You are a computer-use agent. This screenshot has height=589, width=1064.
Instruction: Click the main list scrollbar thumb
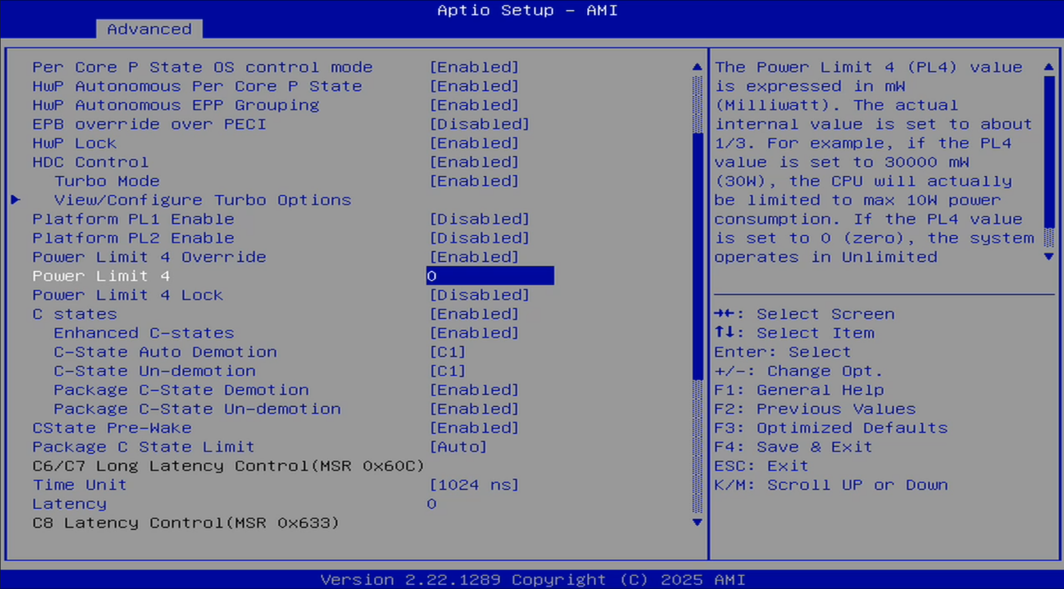point(697,255)
